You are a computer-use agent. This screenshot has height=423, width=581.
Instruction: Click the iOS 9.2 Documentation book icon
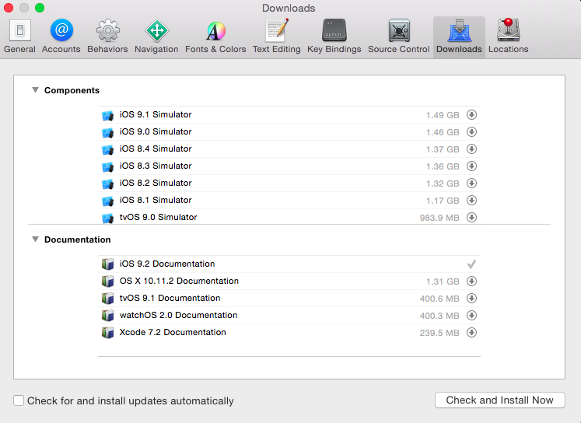pos(107,264)
